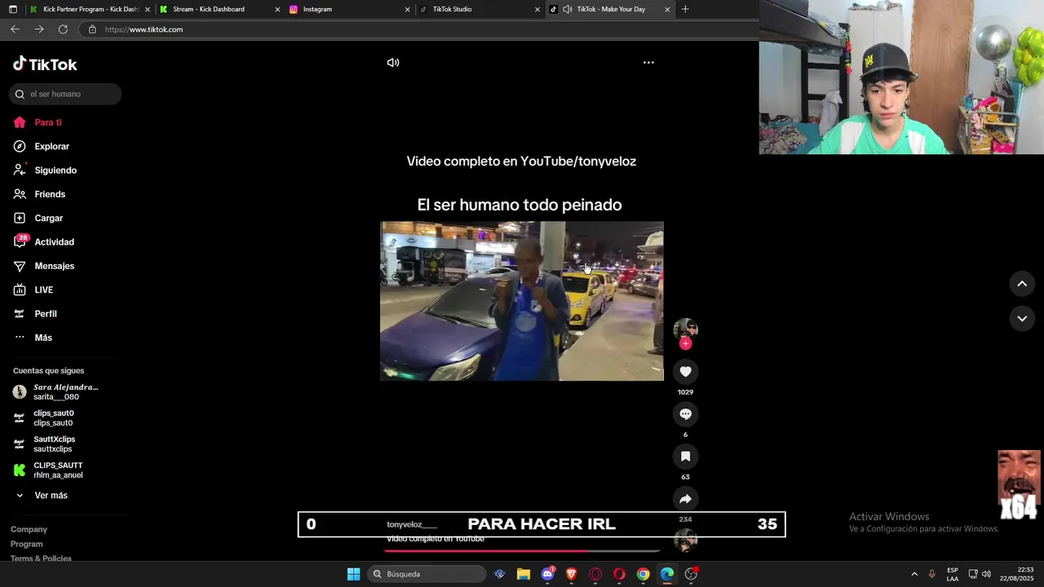The height and width of the screenshot is (587, 1044).
Task: Follow creator with red plus button
Action: [x=685, y=343]
